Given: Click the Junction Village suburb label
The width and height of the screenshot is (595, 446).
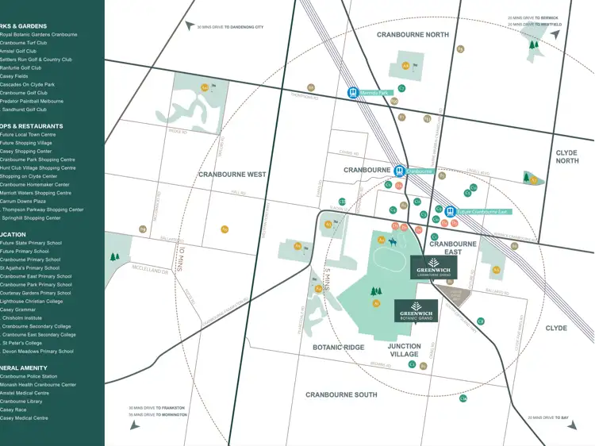Looking at the screenshot, I should (404, 350).
